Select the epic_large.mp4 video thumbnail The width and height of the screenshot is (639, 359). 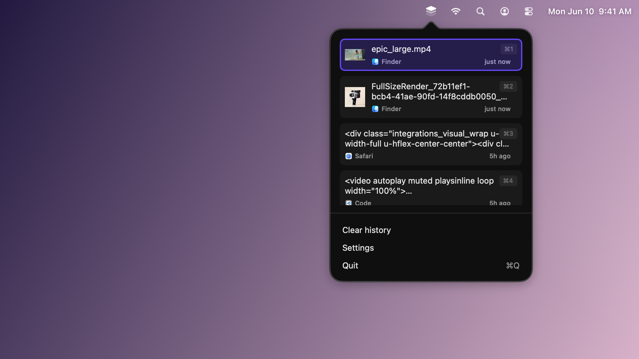click(x=355, y=55)
